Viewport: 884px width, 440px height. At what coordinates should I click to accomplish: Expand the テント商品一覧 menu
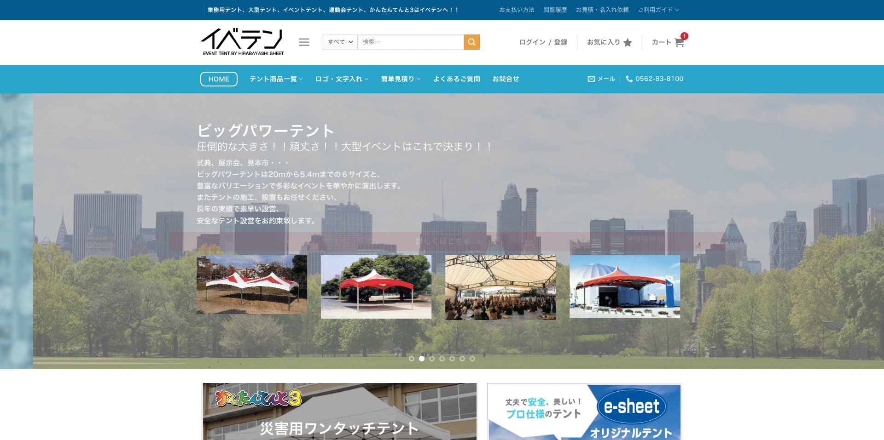click(276, 79)
